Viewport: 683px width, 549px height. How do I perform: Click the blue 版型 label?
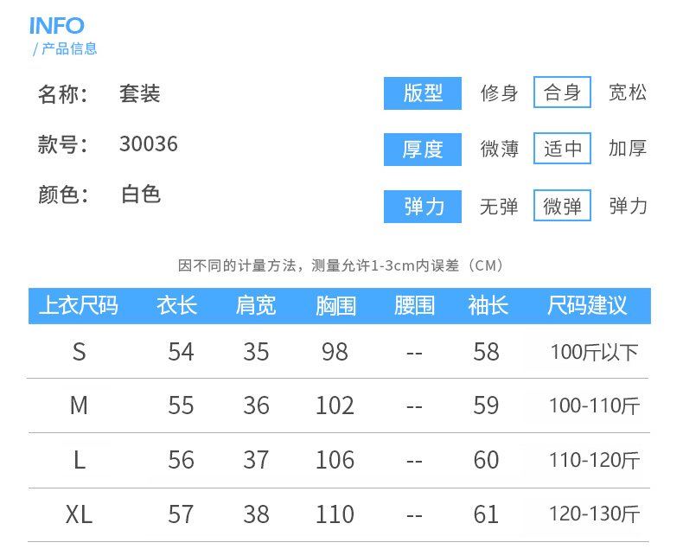pyautogui.click(x=423, y=93)
